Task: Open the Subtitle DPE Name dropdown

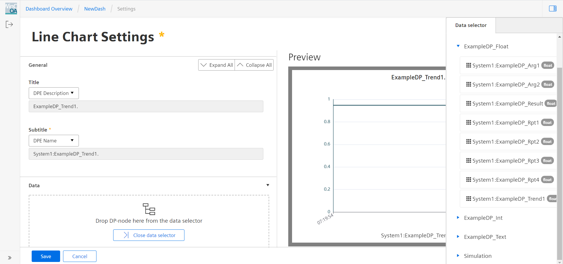Action: 54,141
